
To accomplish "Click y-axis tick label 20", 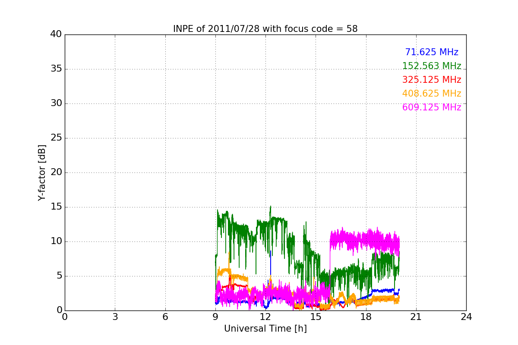I will [56, 172].
